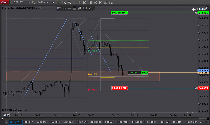The height and width of the screenshot is (125, 210).
Task: Open the data box icon in toolbar
Action: (x=95, y=2)
